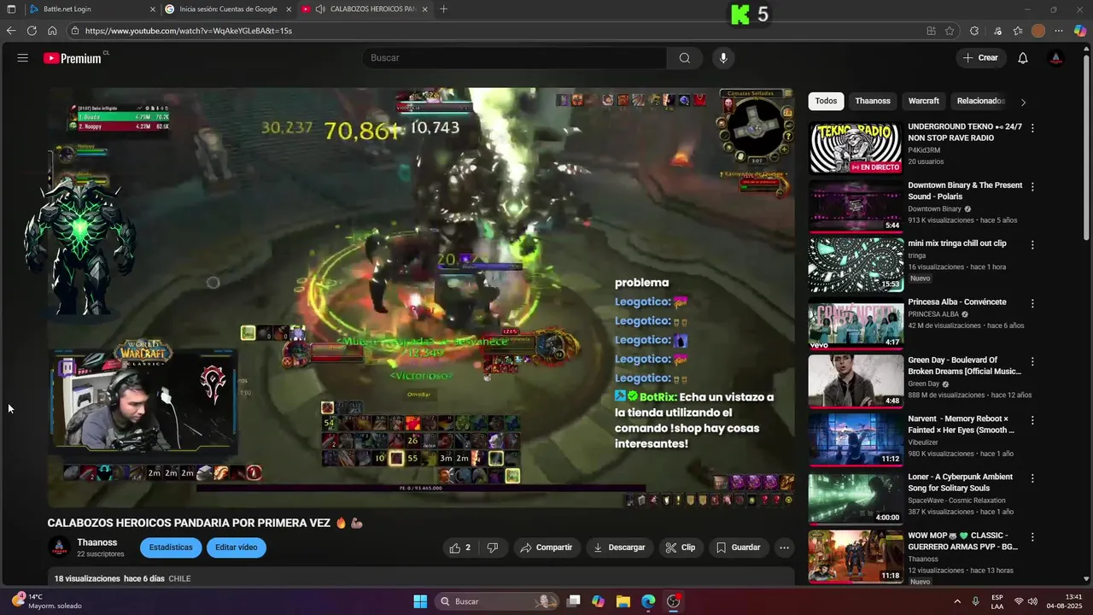Open Underground Tekno rave radio thumbnail
The width and height of the screenshot is (1093, 615).
pos(856,148)
